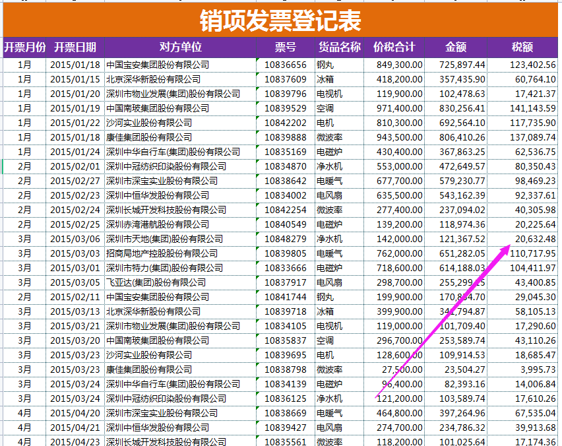Select total amount 943,500.00

394,137
